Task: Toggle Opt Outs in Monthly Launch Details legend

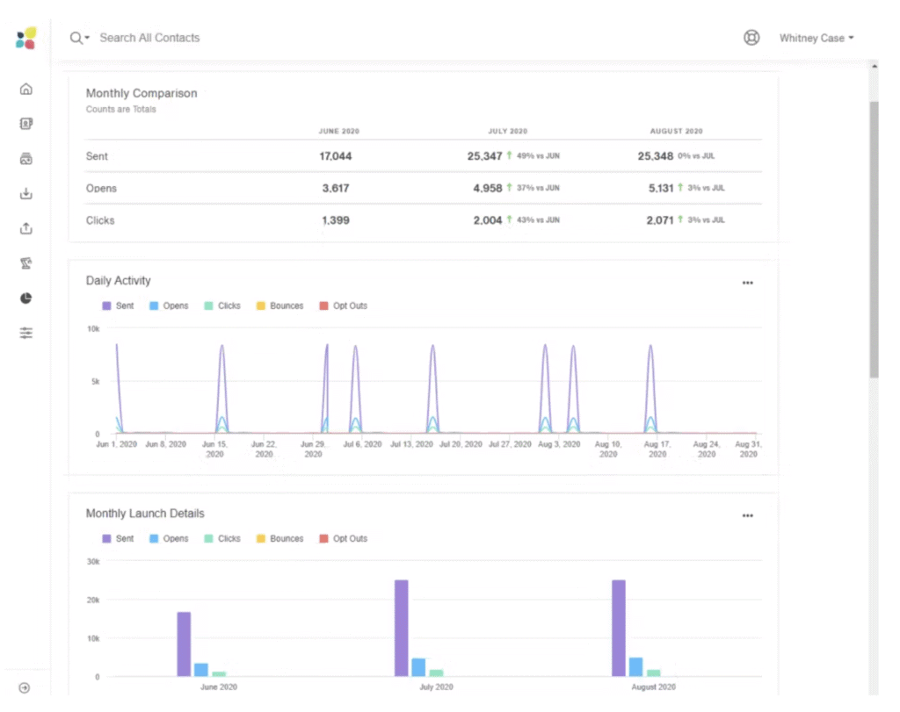Action: click(343, 539)
